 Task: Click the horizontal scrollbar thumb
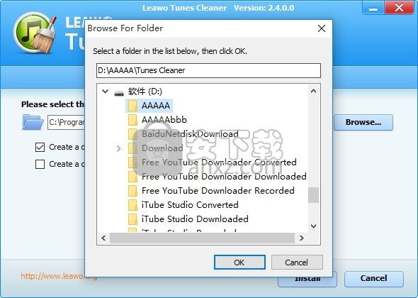pyautogui.click(x=202, y=238)
